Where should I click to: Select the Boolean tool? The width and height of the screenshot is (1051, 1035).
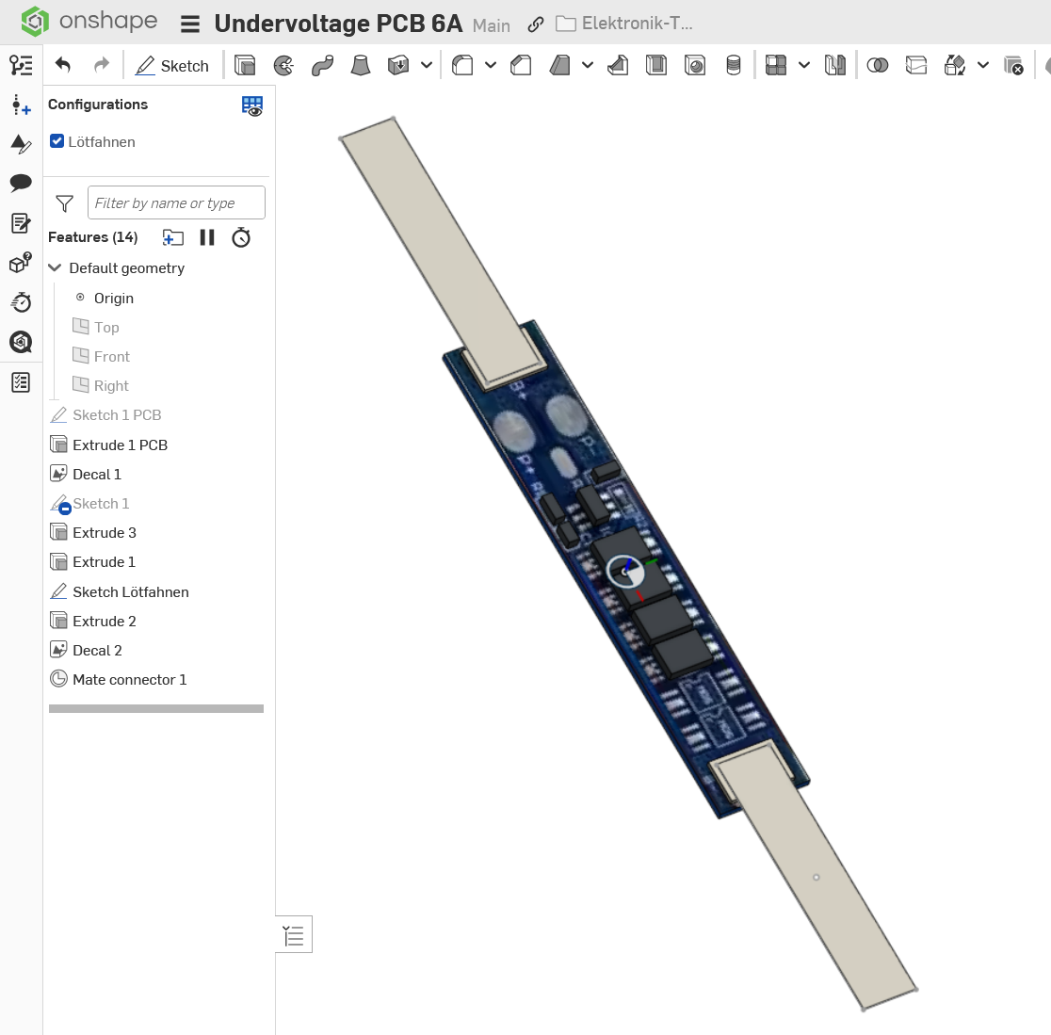point(878,66)
